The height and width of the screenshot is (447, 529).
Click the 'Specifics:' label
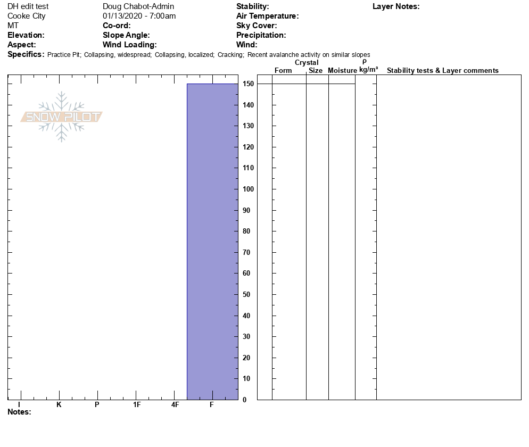click(26, 54)
